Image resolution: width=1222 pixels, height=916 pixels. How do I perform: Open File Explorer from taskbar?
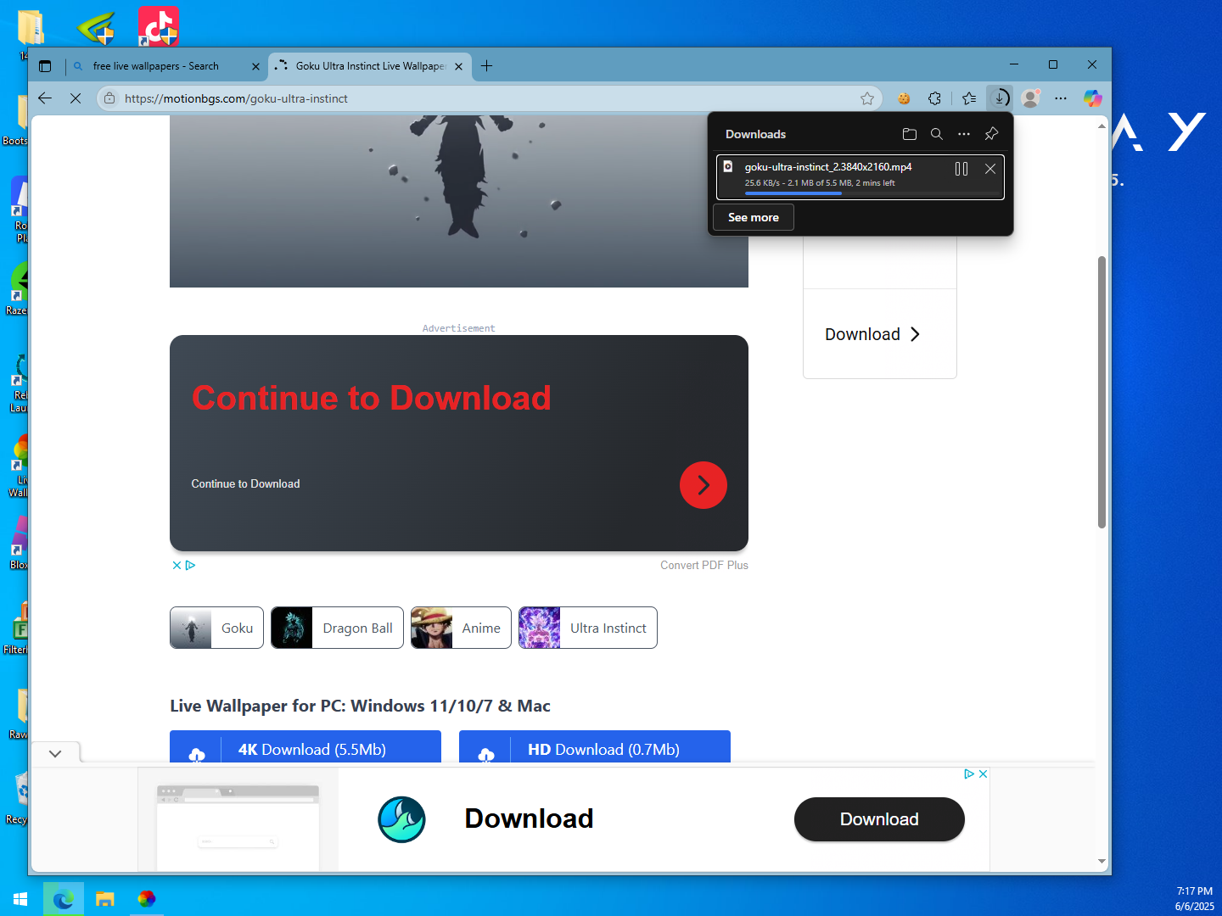pyautogui.click(x=104, y=899)
